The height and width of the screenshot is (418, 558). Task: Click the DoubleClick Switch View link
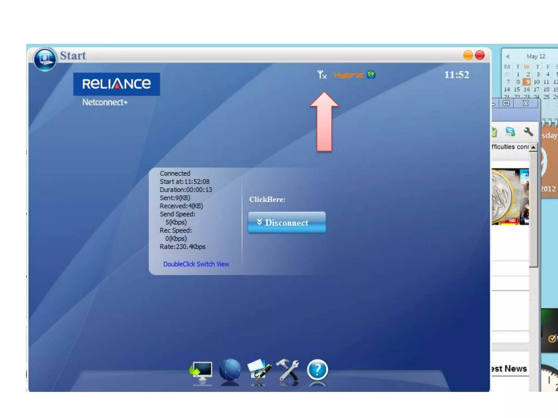(x=196, y=264)
